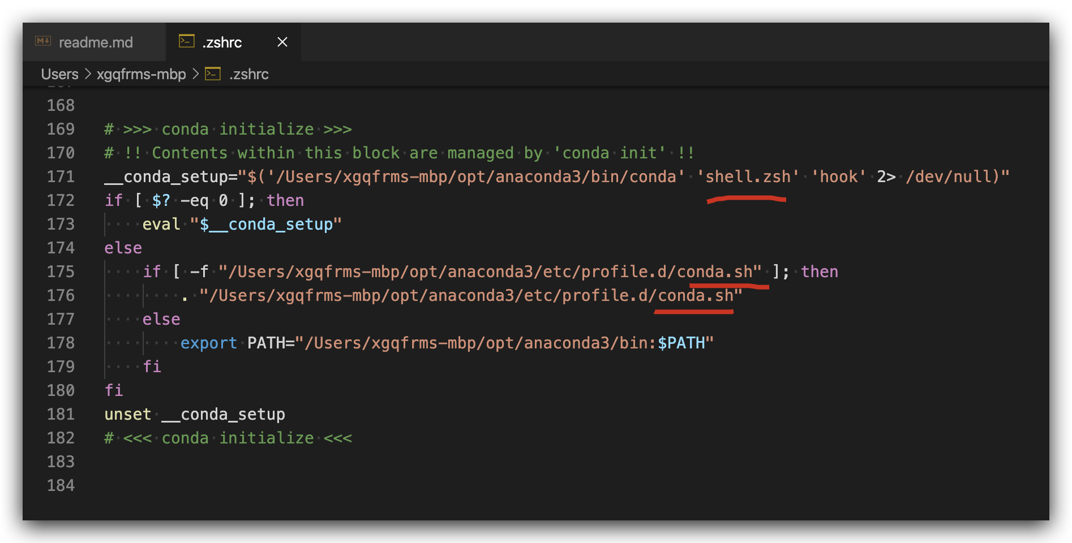Click the terminal icon in breadcrumb bar

[x=213, y=74]
